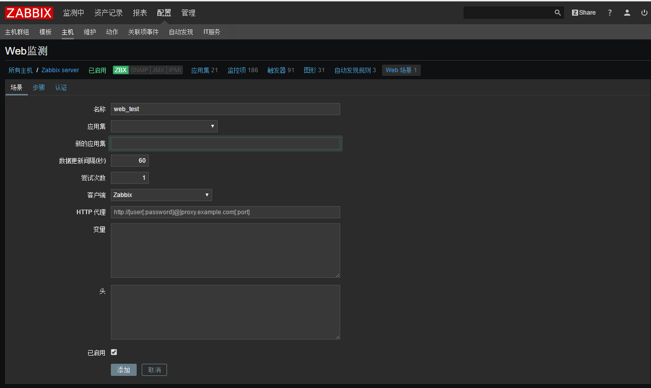Switch to the 认证 tab

[61, 87]
